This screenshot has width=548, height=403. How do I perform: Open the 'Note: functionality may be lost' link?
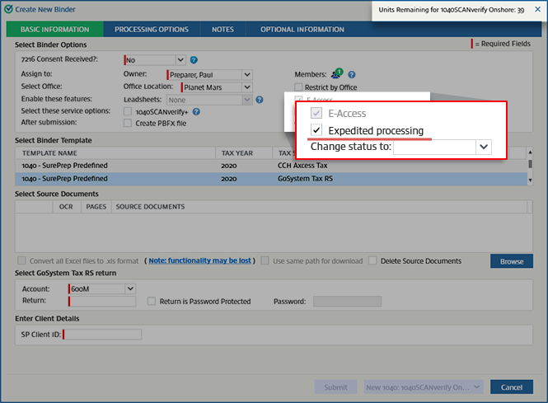(x=200, y=260)
